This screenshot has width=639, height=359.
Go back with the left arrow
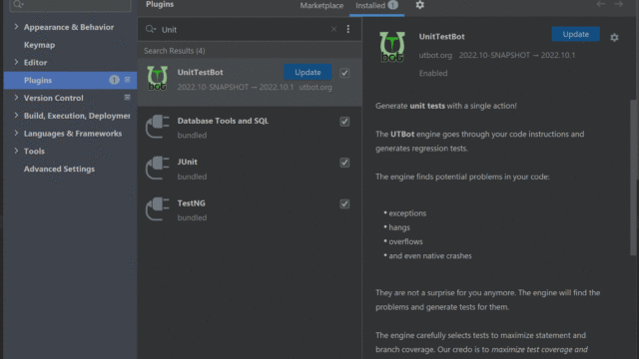point(601,4)
